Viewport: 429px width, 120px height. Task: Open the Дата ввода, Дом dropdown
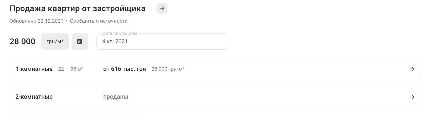(162, 42)
